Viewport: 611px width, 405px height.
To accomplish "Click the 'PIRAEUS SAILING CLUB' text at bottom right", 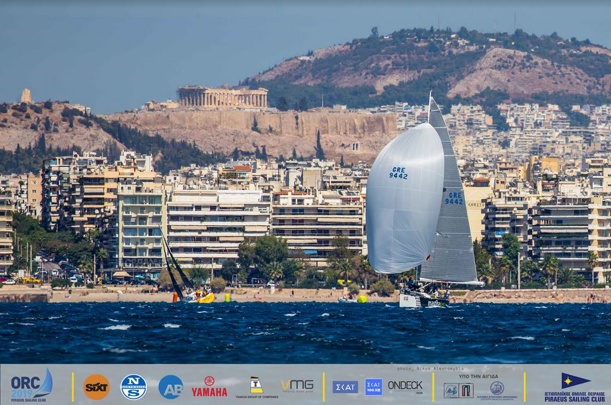I will pyautogui.click(x=575, y=400).
